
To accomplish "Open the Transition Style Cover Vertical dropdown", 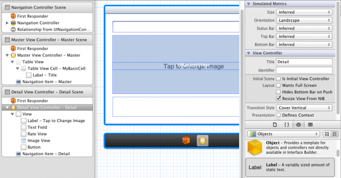I will click(304, 107).
